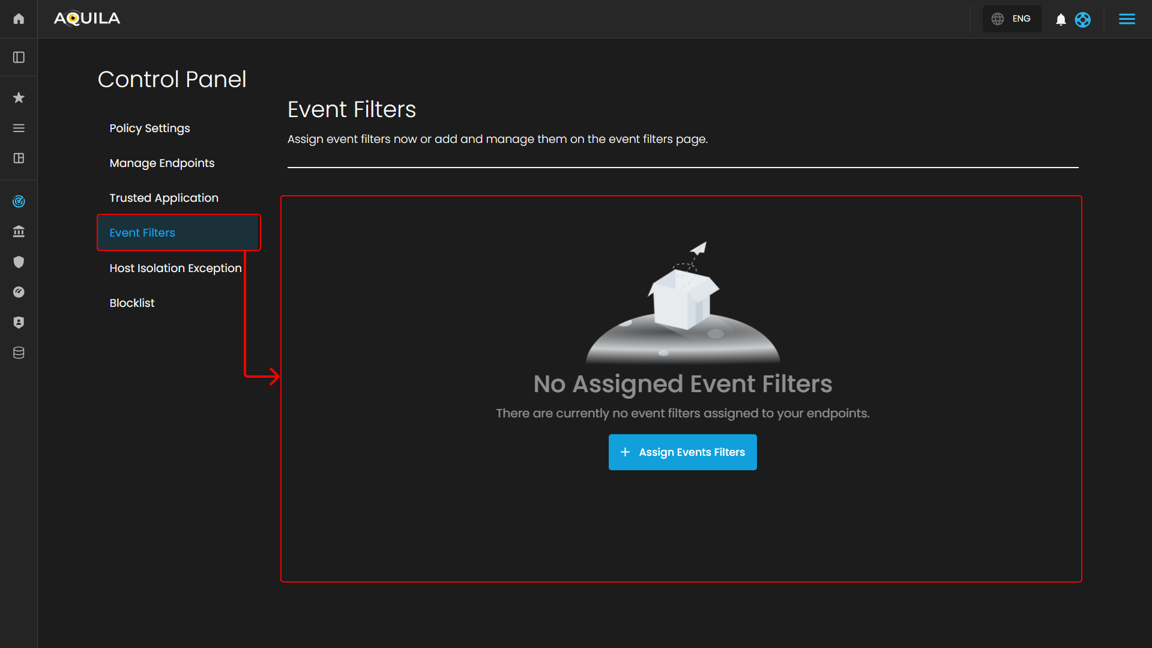1152x648 pixels.
Task: Open the shield icon in the sidebar
Action: pos(19,262)
